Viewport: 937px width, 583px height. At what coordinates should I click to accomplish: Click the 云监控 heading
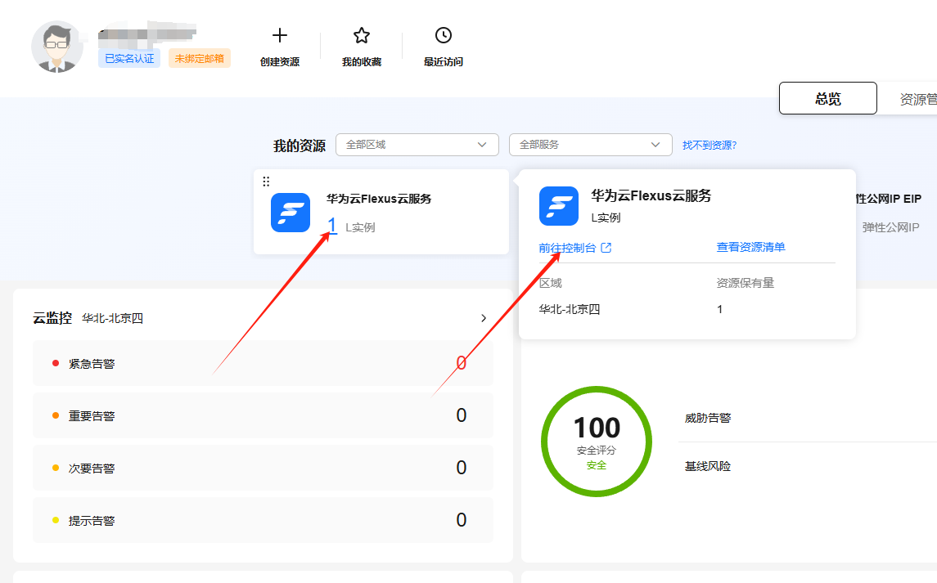52,318
